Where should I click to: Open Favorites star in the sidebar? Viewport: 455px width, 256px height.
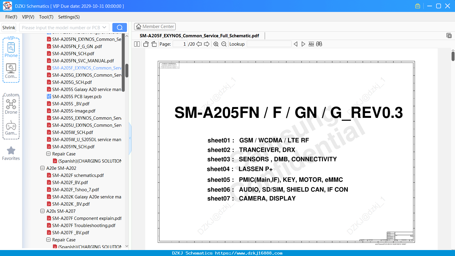(11, 153)
